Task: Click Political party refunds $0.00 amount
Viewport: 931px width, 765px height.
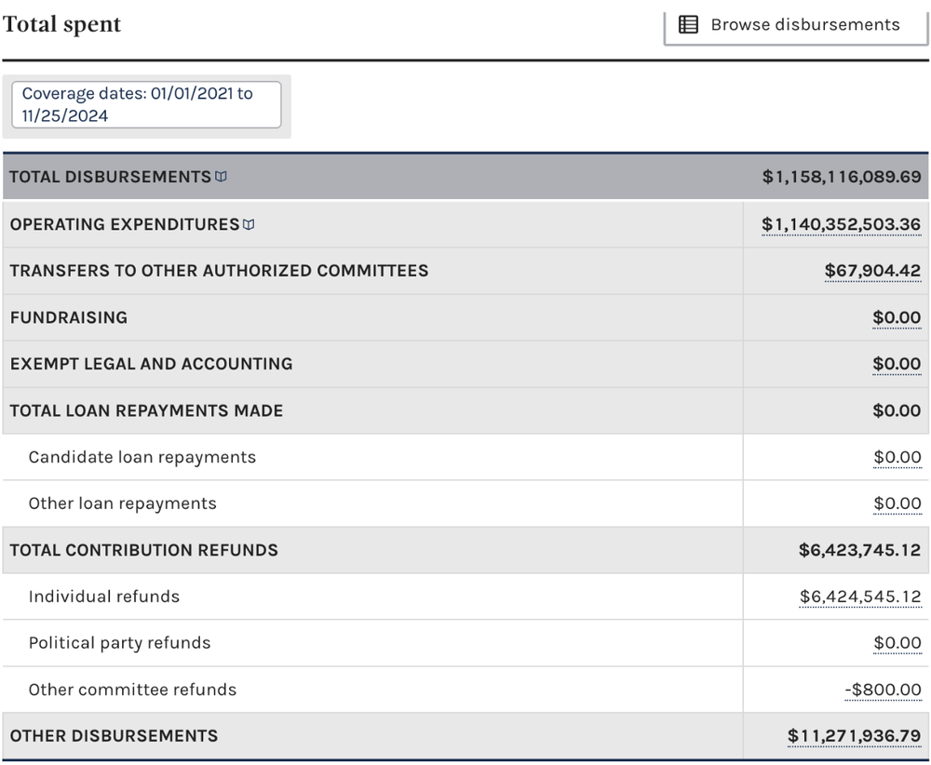Action: [897, 643]
